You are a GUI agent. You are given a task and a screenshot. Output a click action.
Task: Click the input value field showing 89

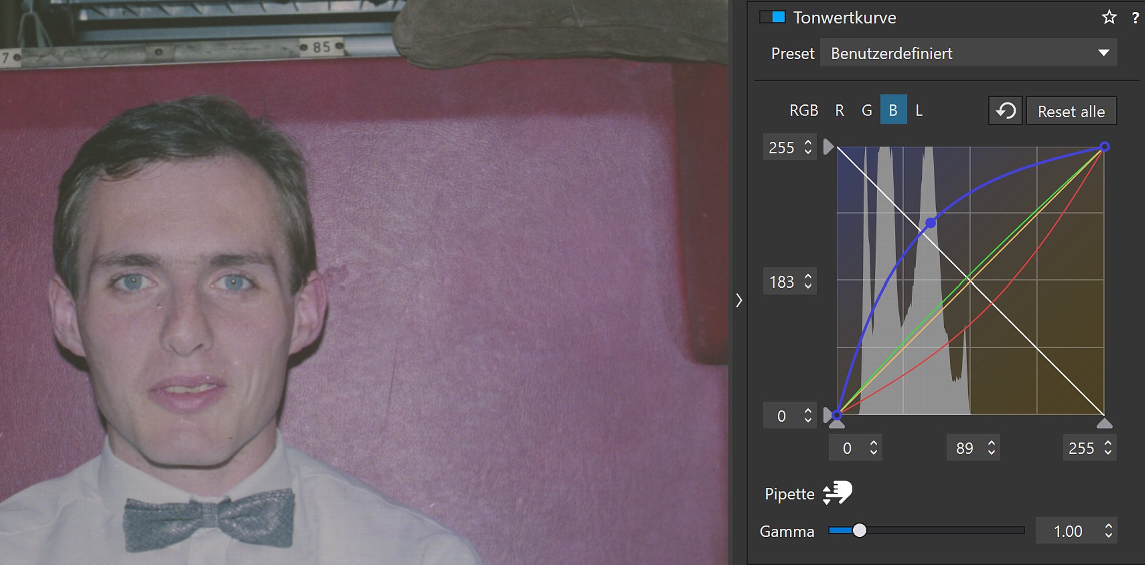(965, 448)
